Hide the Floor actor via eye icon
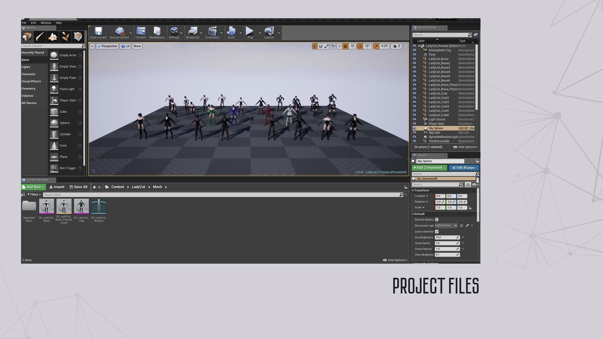Screen dimensions: 603x339 point(414,55)
